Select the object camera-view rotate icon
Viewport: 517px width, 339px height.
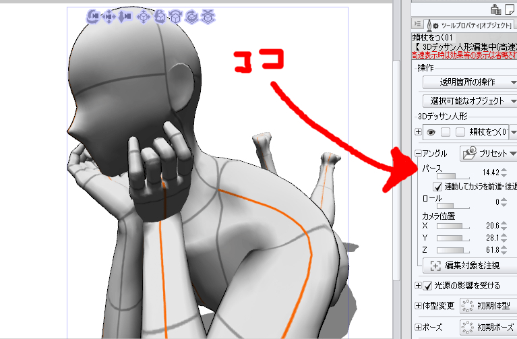click(160, 16)
